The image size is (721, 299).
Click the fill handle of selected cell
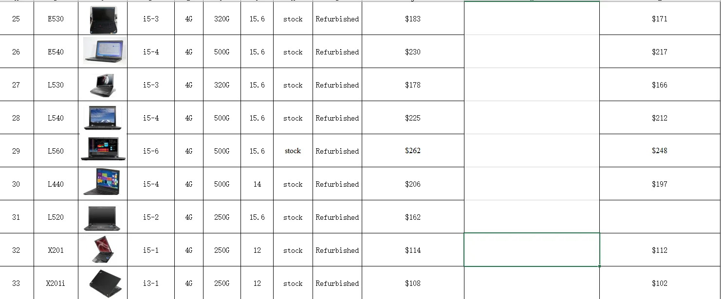pos(599,266)
